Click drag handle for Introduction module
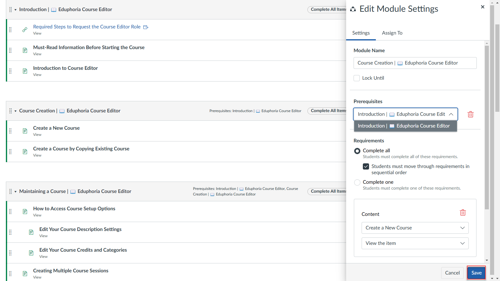The height and width of the screenshot is (281, 500). [x=11, y=10]
